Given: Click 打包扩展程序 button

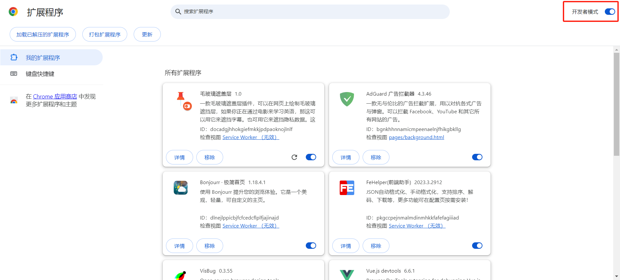Looking at the screenshot, I should click(105, 34).
